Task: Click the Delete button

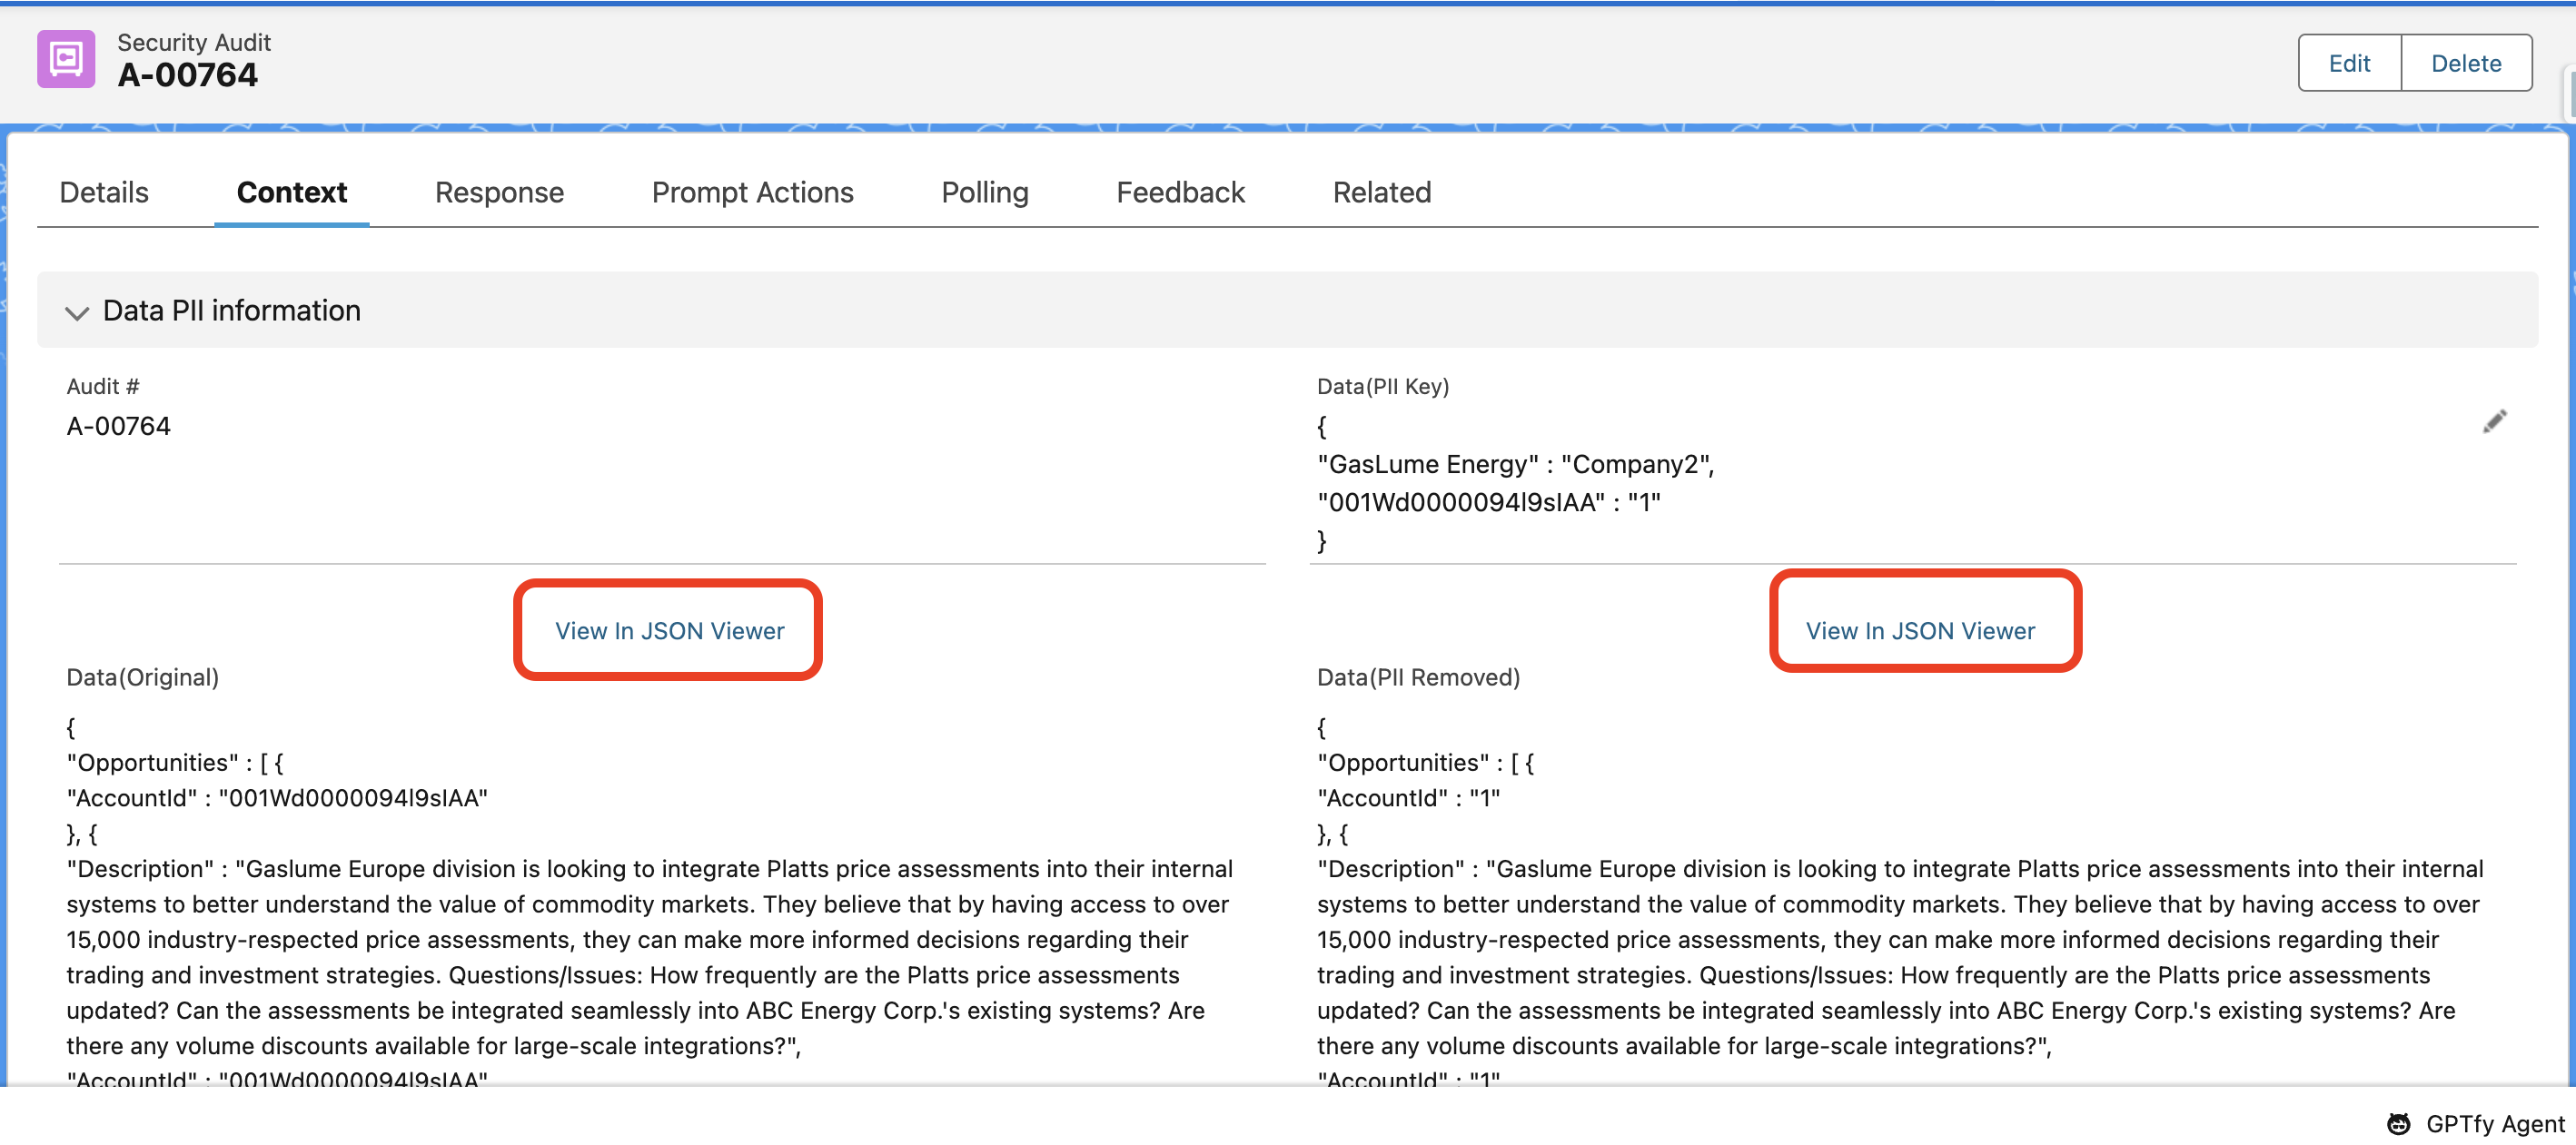Action: pyautogui.click(x=2465, y=63)
